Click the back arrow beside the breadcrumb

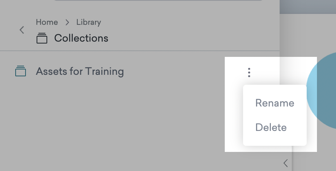pyautogui.click(x=22, y=30)
